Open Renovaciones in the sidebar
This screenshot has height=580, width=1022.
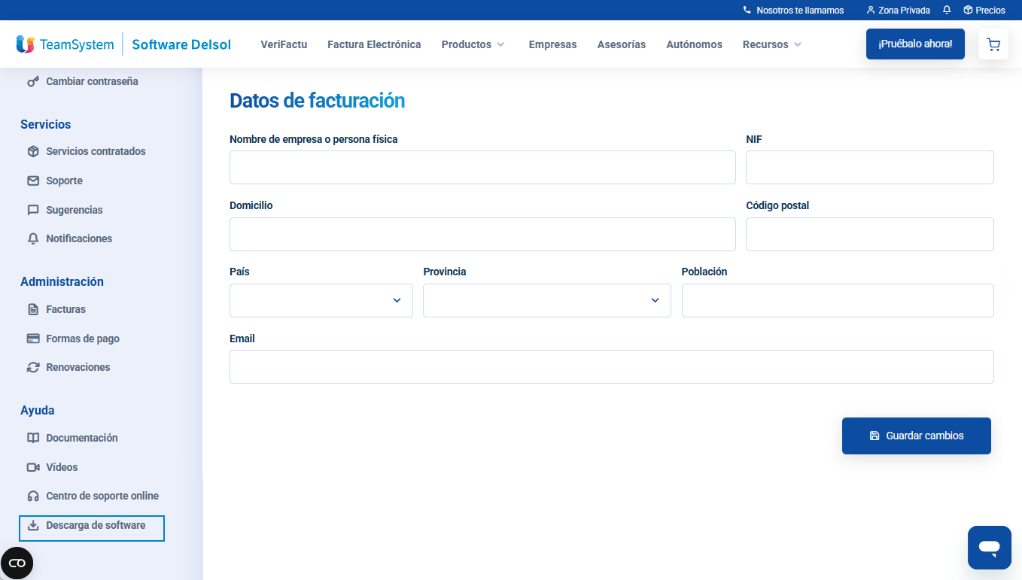pos(78,367)
